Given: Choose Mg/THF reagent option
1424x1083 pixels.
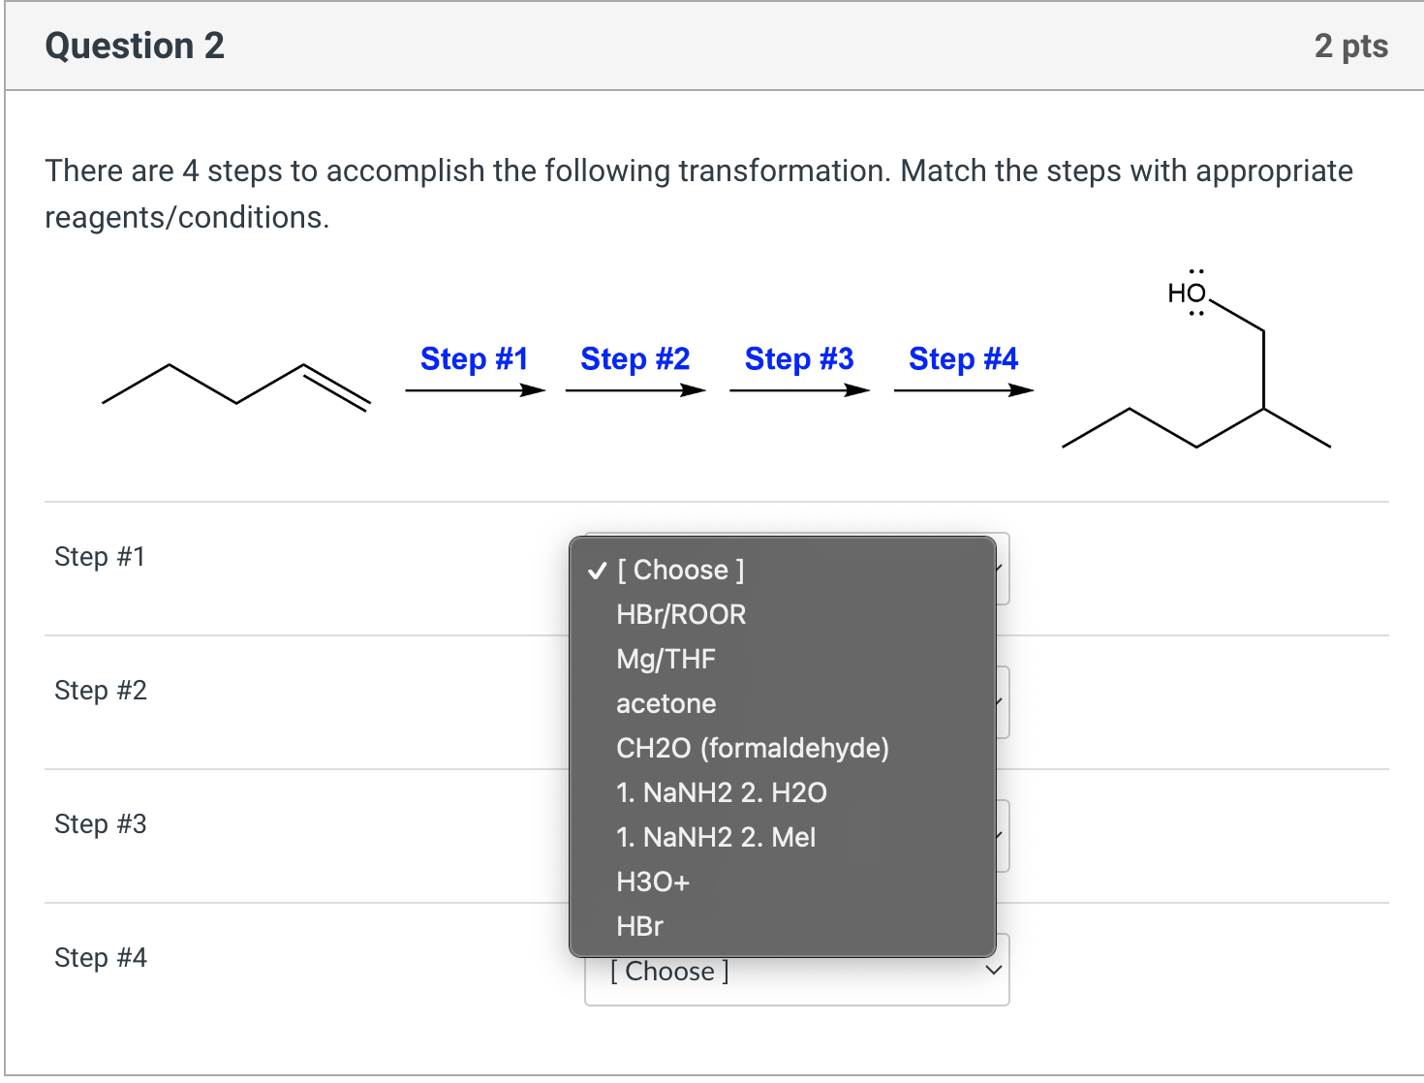Looking at the screenshot, I should pos(666,659).
